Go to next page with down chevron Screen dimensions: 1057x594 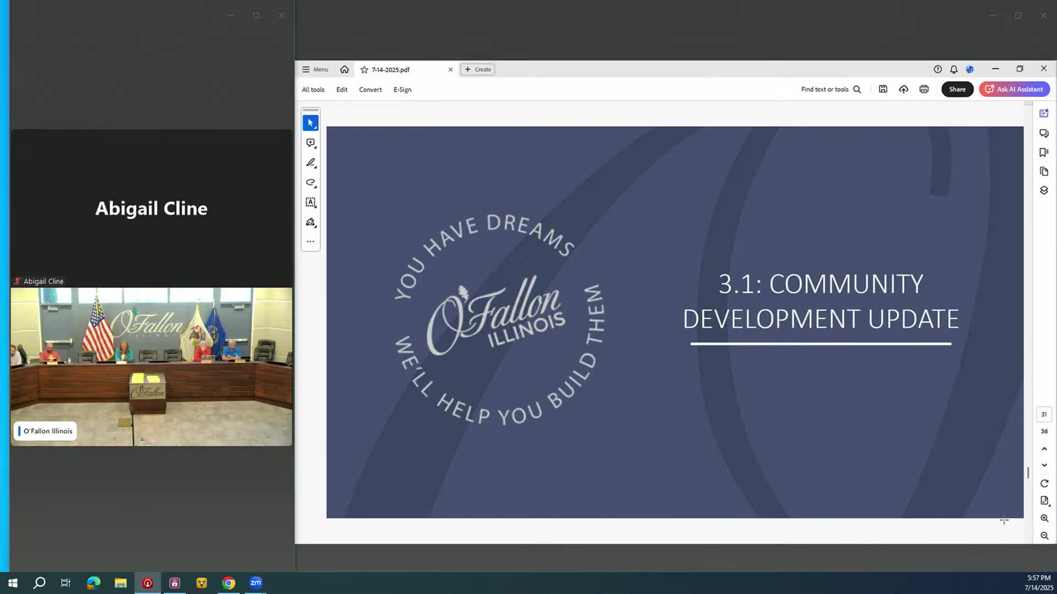(1044, 465)
